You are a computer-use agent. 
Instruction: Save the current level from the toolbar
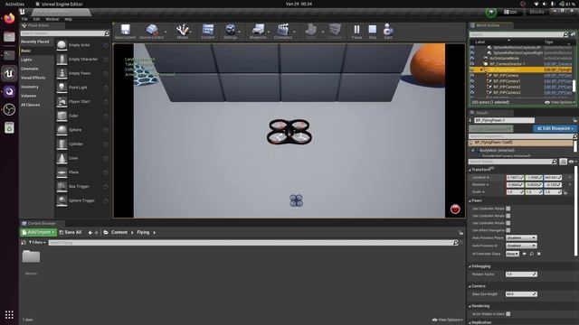pyautogui.click(x=125, y=32)
